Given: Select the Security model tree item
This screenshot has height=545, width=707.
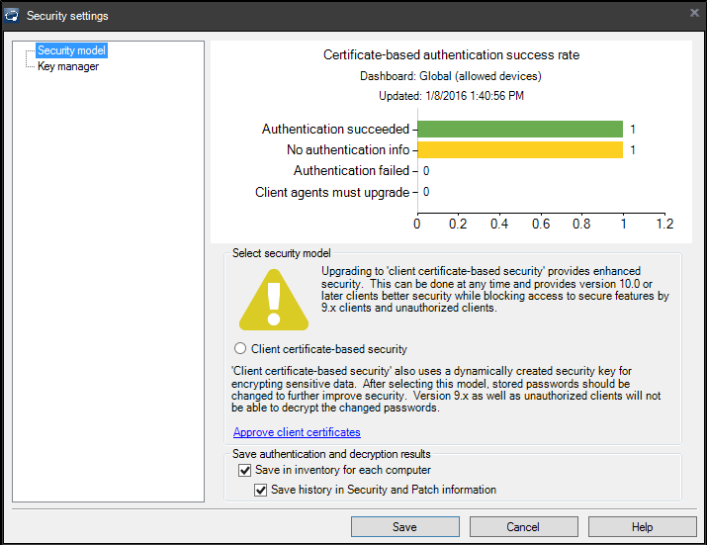Looking at the screenshot, I should click(70, 50).
